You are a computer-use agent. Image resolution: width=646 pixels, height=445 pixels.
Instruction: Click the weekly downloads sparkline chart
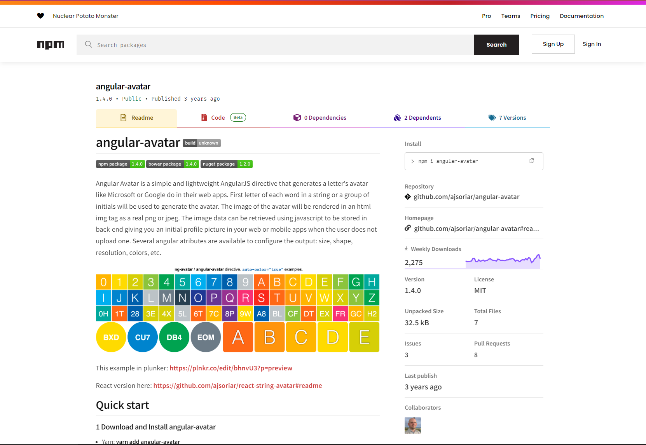[x=503, y=261]
